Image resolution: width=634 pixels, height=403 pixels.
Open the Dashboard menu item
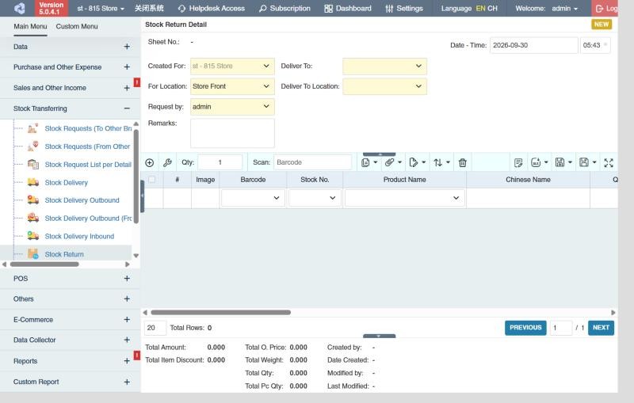(348, 8)
